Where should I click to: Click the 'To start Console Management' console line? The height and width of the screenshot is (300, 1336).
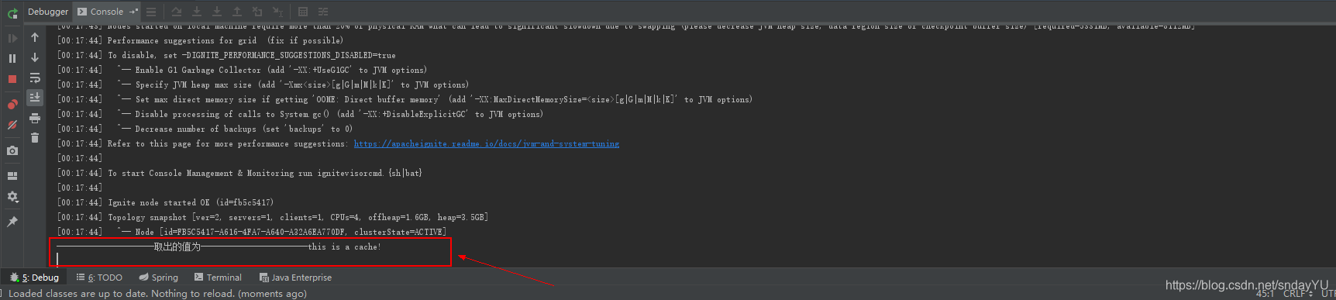point(239,173)
